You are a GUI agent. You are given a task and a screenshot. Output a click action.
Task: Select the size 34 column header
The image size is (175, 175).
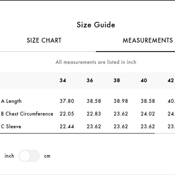63,80
